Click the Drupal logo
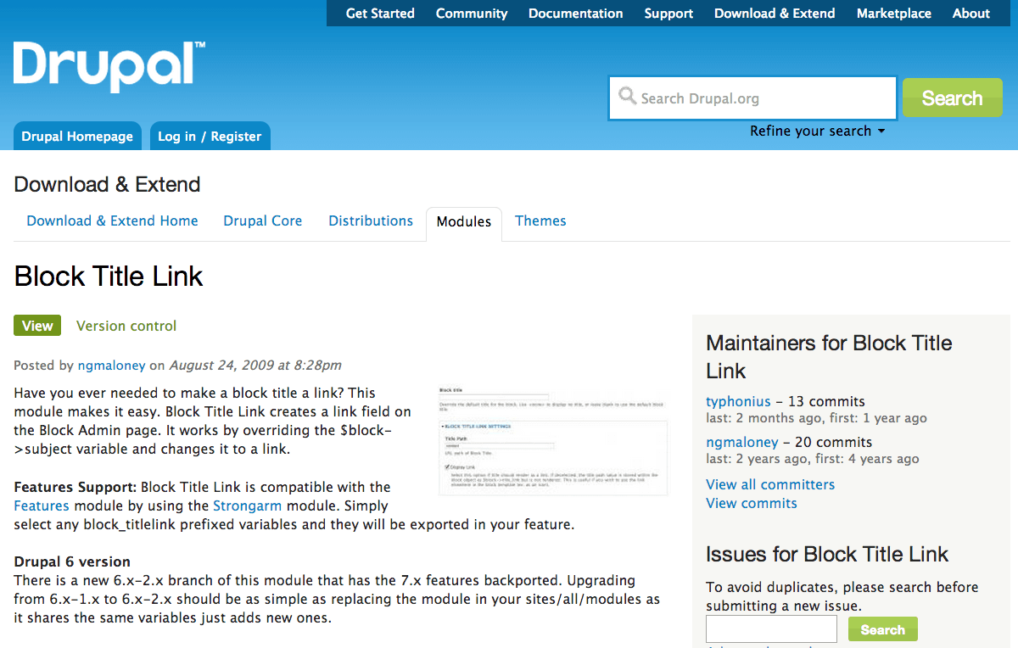The image size is (1018, 648). (109, 67)
